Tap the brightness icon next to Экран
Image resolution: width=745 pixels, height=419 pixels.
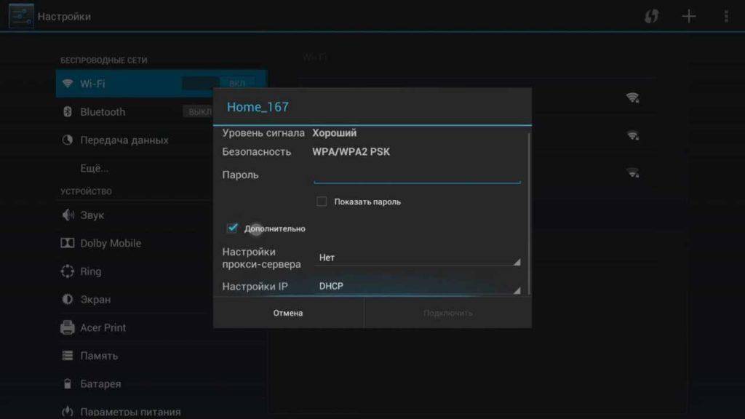point(68,299)
